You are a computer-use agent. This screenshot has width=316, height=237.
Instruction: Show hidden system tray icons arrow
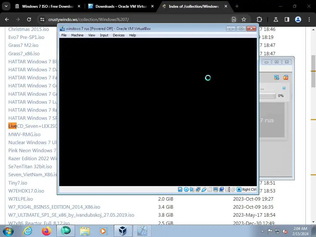tap(262, 231)
